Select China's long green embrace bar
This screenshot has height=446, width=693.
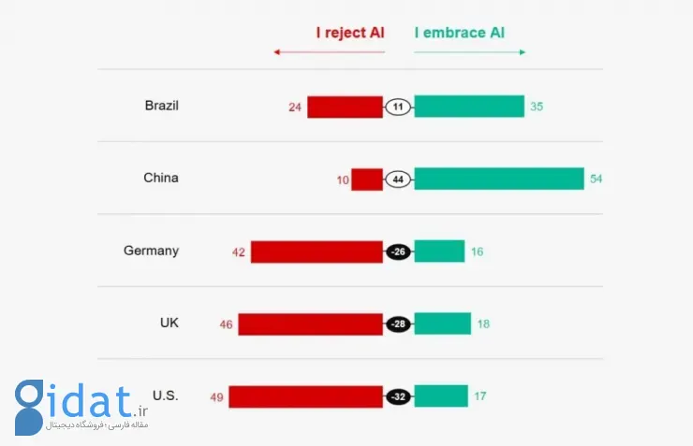[498, 179]
